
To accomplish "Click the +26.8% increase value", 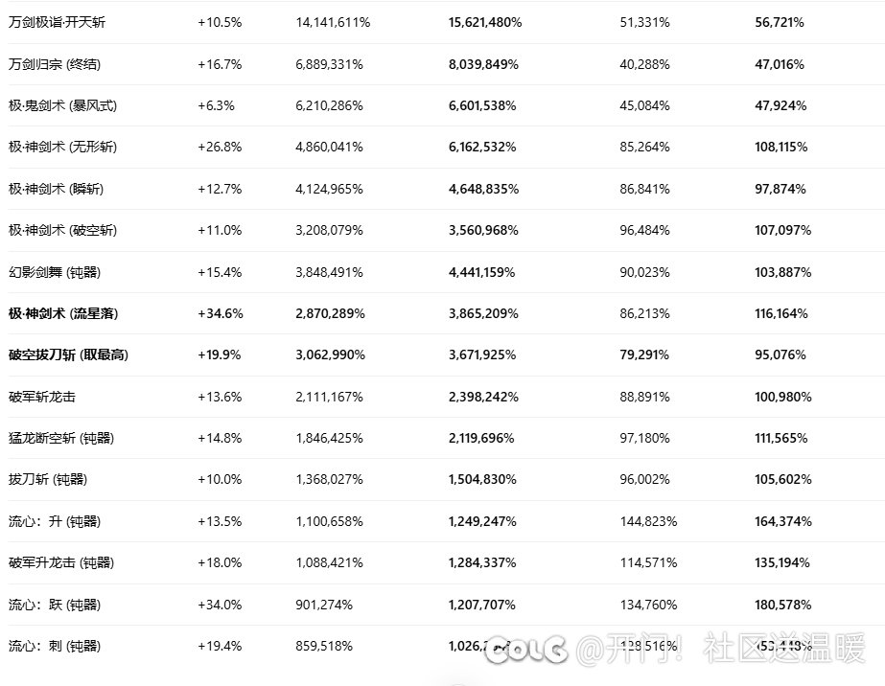I will [220, 147].
